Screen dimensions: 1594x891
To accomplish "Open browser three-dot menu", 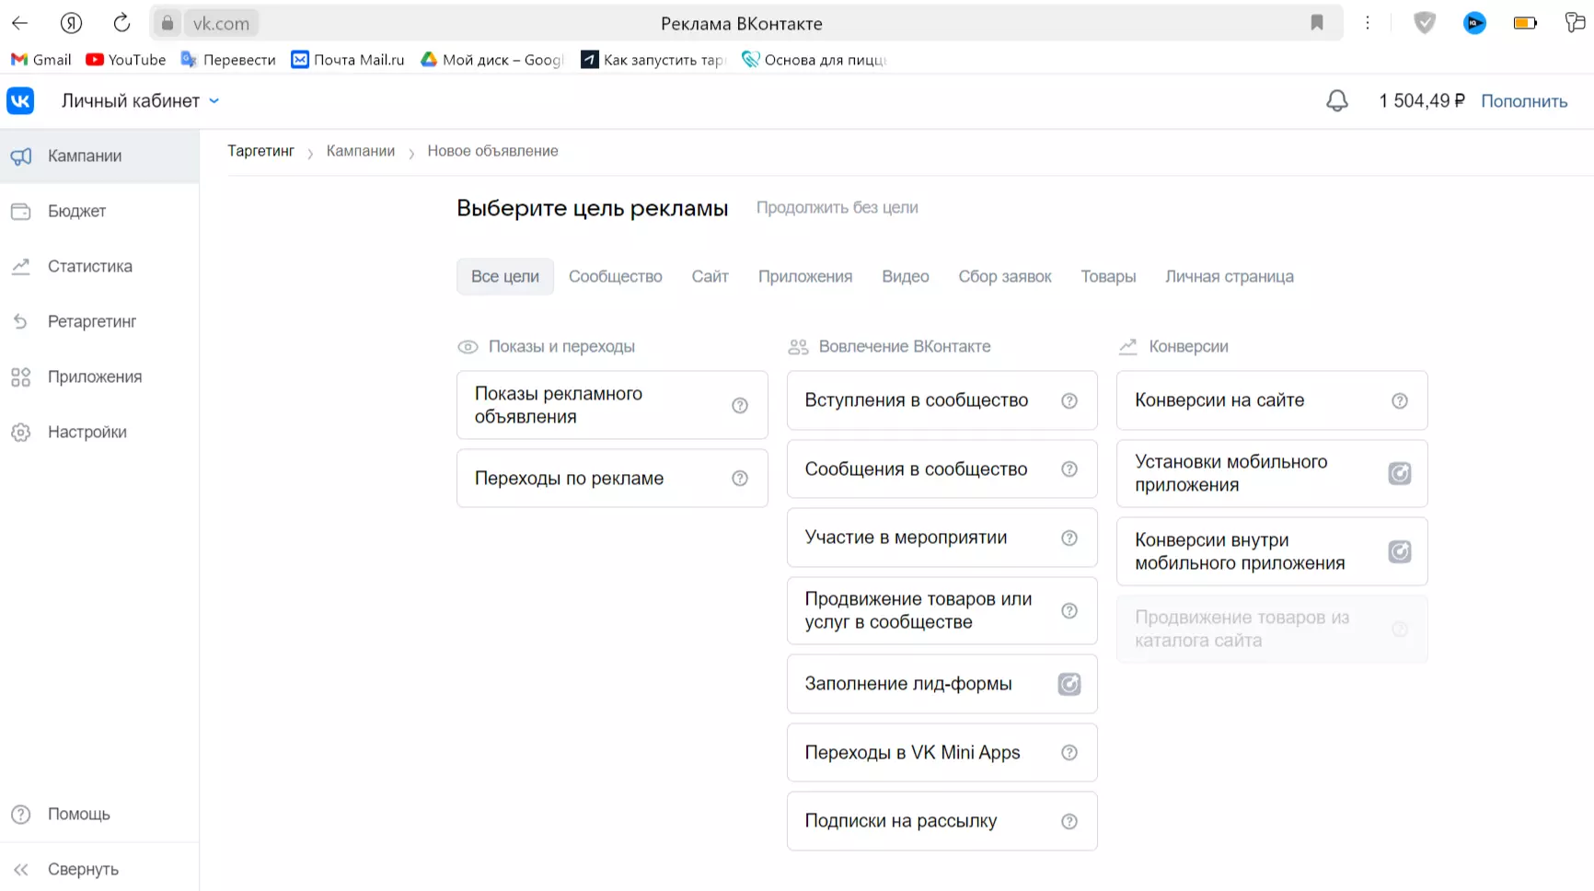I will click(x=1368, y=23).
